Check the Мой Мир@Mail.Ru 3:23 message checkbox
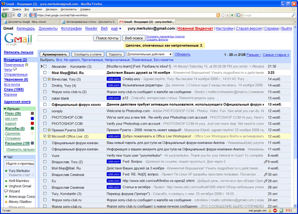 tap(45, 72)
